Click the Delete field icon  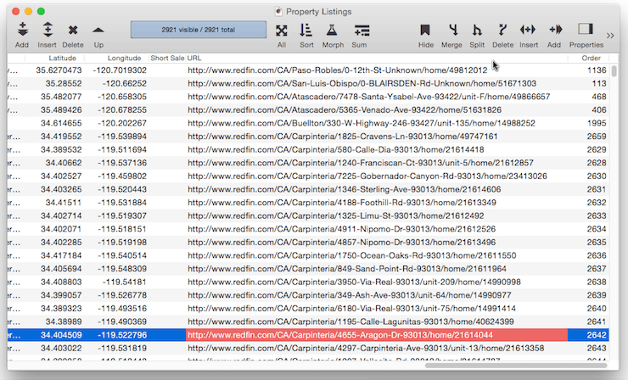click(x=502, y=30)
